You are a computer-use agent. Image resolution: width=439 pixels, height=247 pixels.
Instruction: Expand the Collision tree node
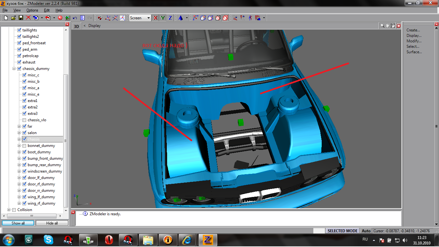click(x=9, y=210)
